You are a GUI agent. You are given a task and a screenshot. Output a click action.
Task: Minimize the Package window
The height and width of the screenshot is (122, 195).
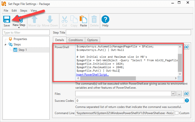(172, 3)
